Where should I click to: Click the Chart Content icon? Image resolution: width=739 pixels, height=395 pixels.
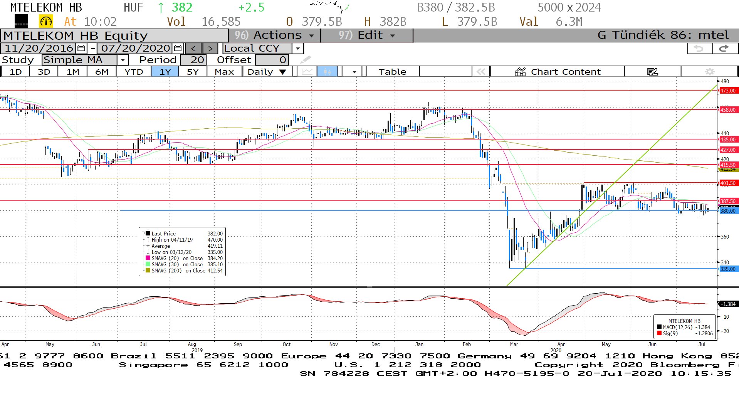(520, 72)
